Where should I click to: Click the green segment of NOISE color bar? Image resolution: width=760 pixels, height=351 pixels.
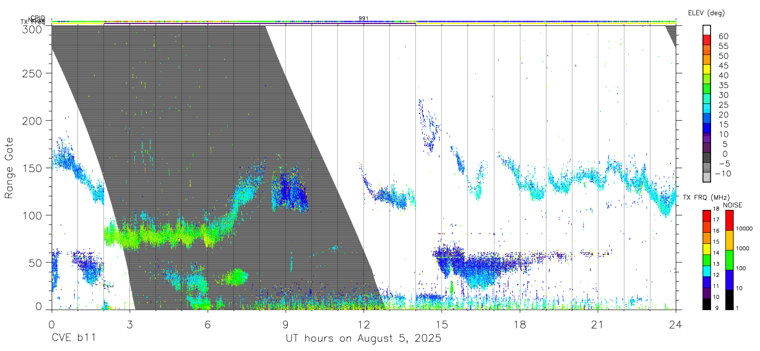pos(729,260)
